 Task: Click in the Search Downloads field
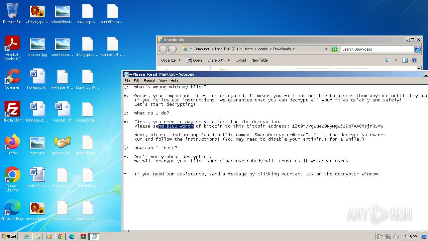pos(377,49)
